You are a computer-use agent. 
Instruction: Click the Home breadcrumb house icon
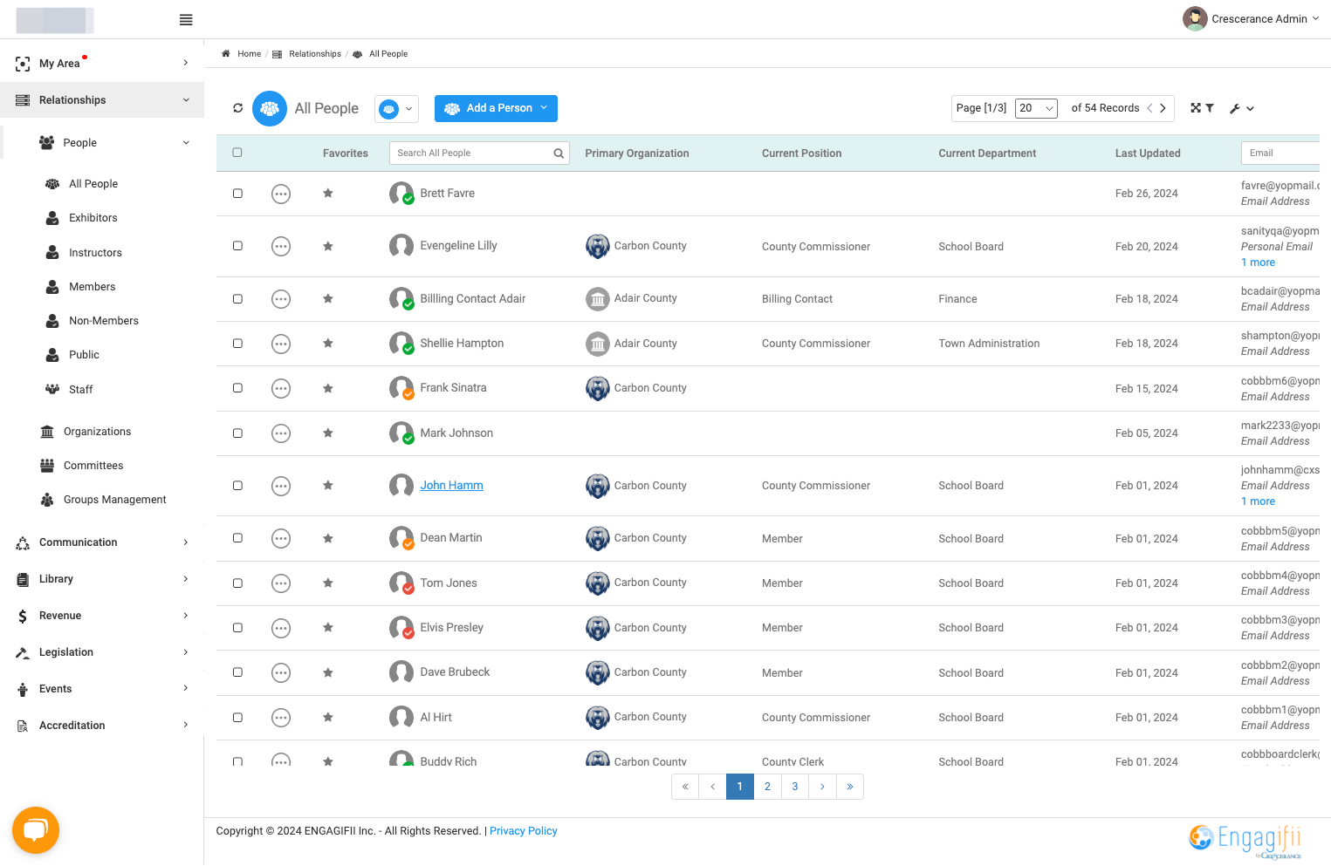pos(226,54)
